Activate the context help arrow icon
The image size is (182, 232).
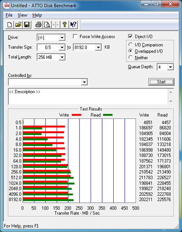tap(73, 25)
